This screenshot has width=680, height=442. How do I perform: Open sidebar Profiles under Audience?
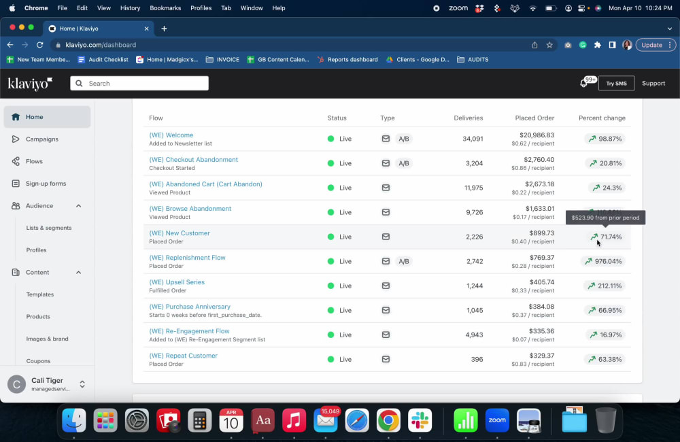36,250
